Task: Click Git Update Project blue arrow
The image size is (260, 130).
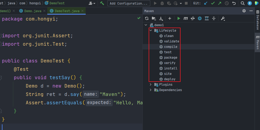Action: click(206, 3)
